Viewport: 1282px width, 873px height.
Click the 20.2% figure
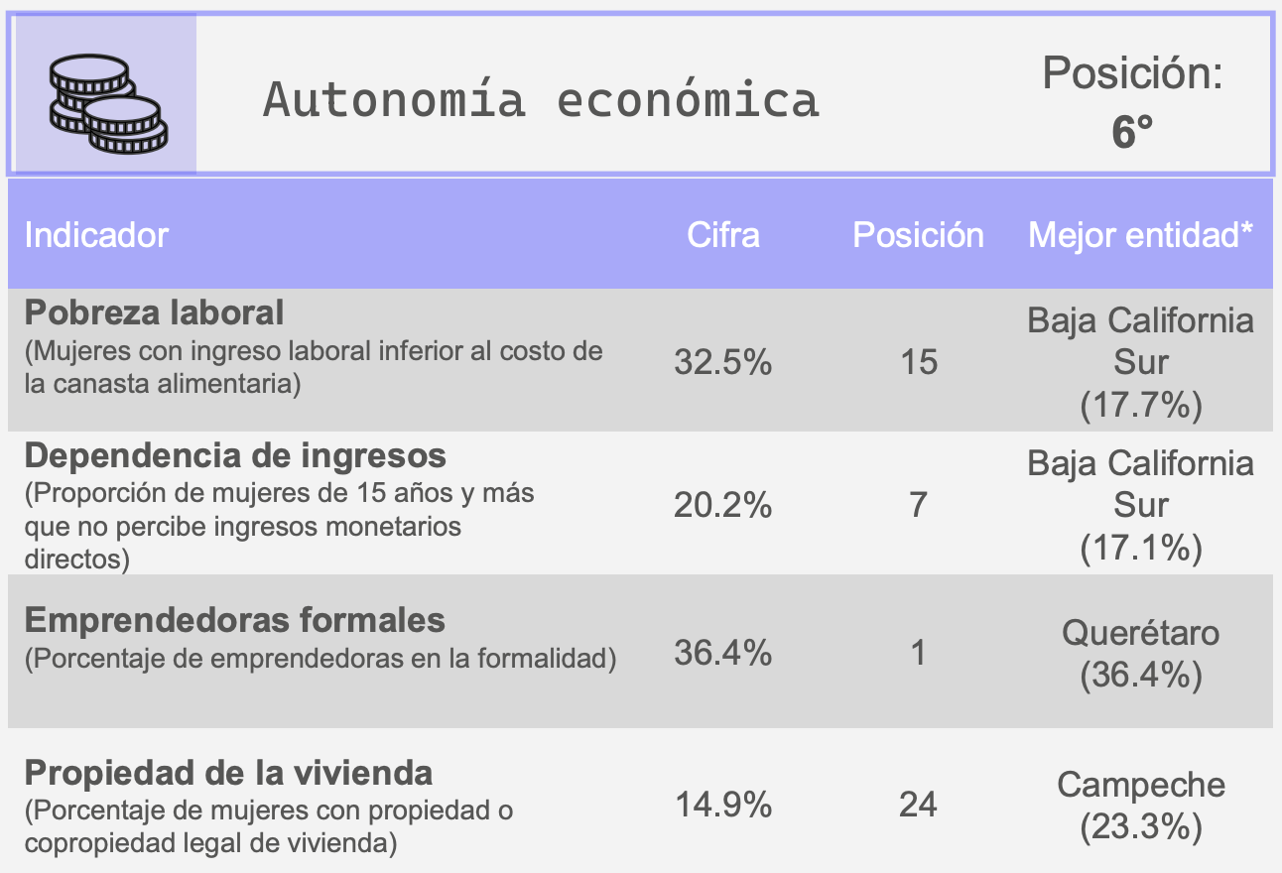[723, 506]
